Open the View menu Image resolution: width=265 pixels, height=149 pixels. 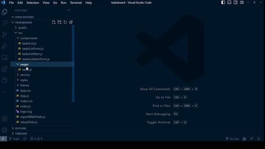[46, 3]
